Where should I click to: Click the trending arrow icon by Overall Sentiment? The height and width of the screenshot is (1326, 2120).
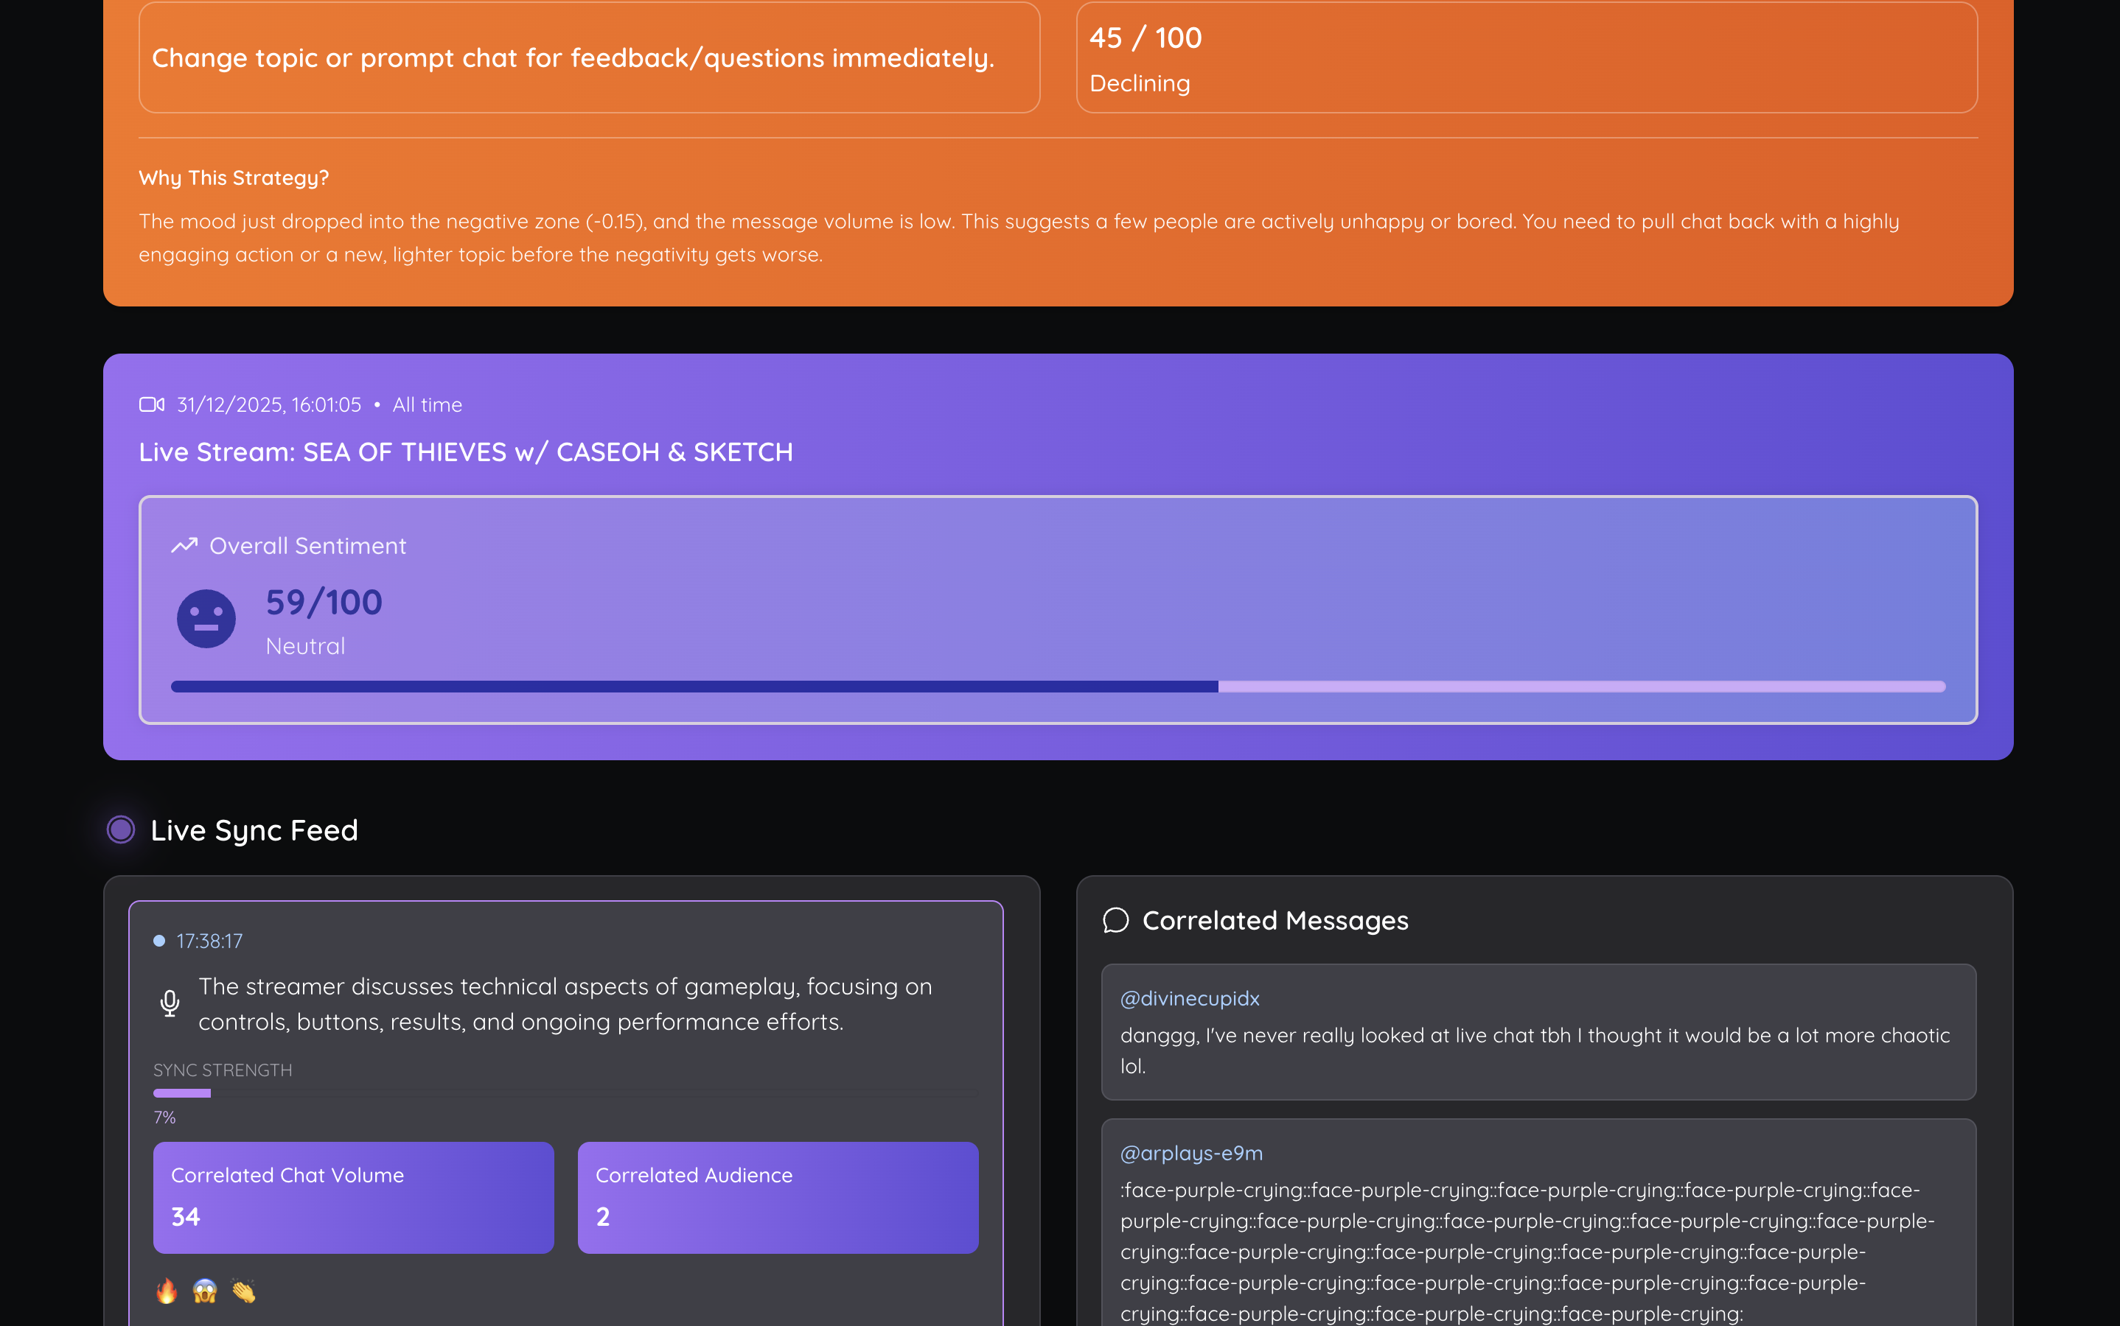(x=184, y=545)
